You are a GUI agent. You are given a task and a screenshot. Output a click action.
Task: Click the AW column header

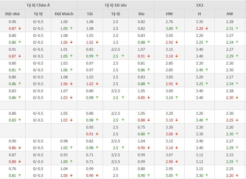coord(230,14)
